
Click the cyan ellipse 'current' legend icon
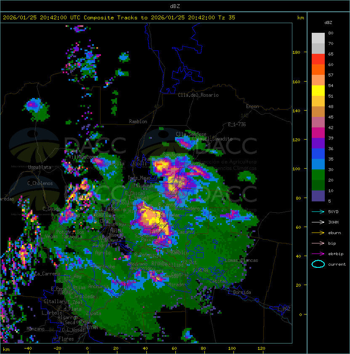[x=318, y=264]
